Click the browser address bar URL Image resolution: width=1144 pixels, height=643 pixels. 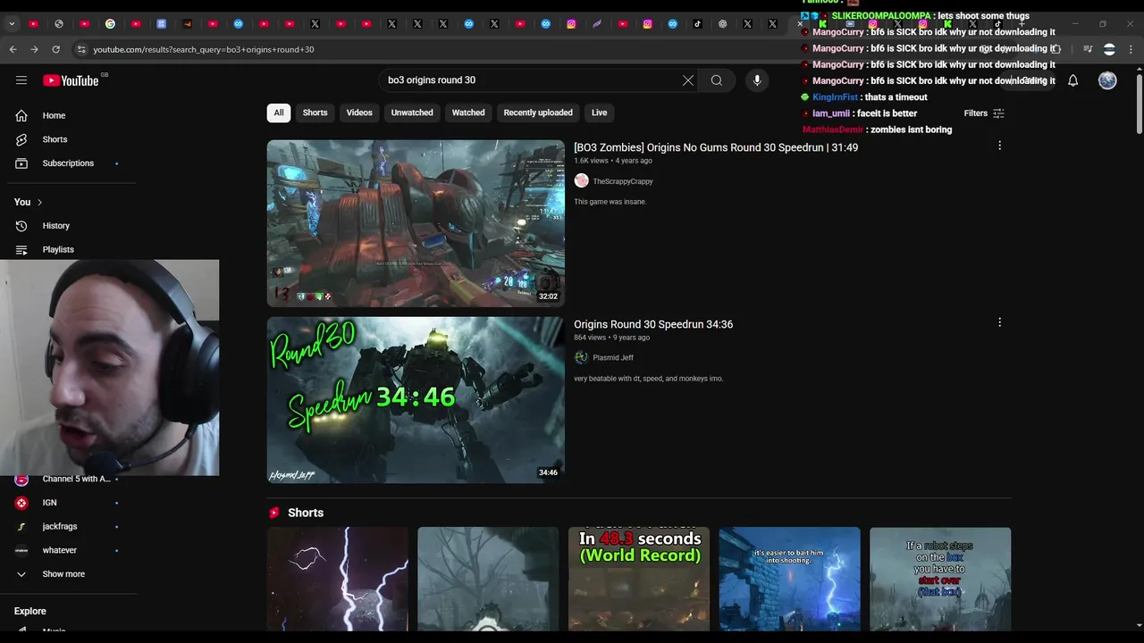pos(204,50)
